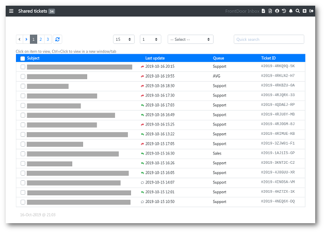
Task: Click the add new ticket plus icon
Action: coord(304,11)
